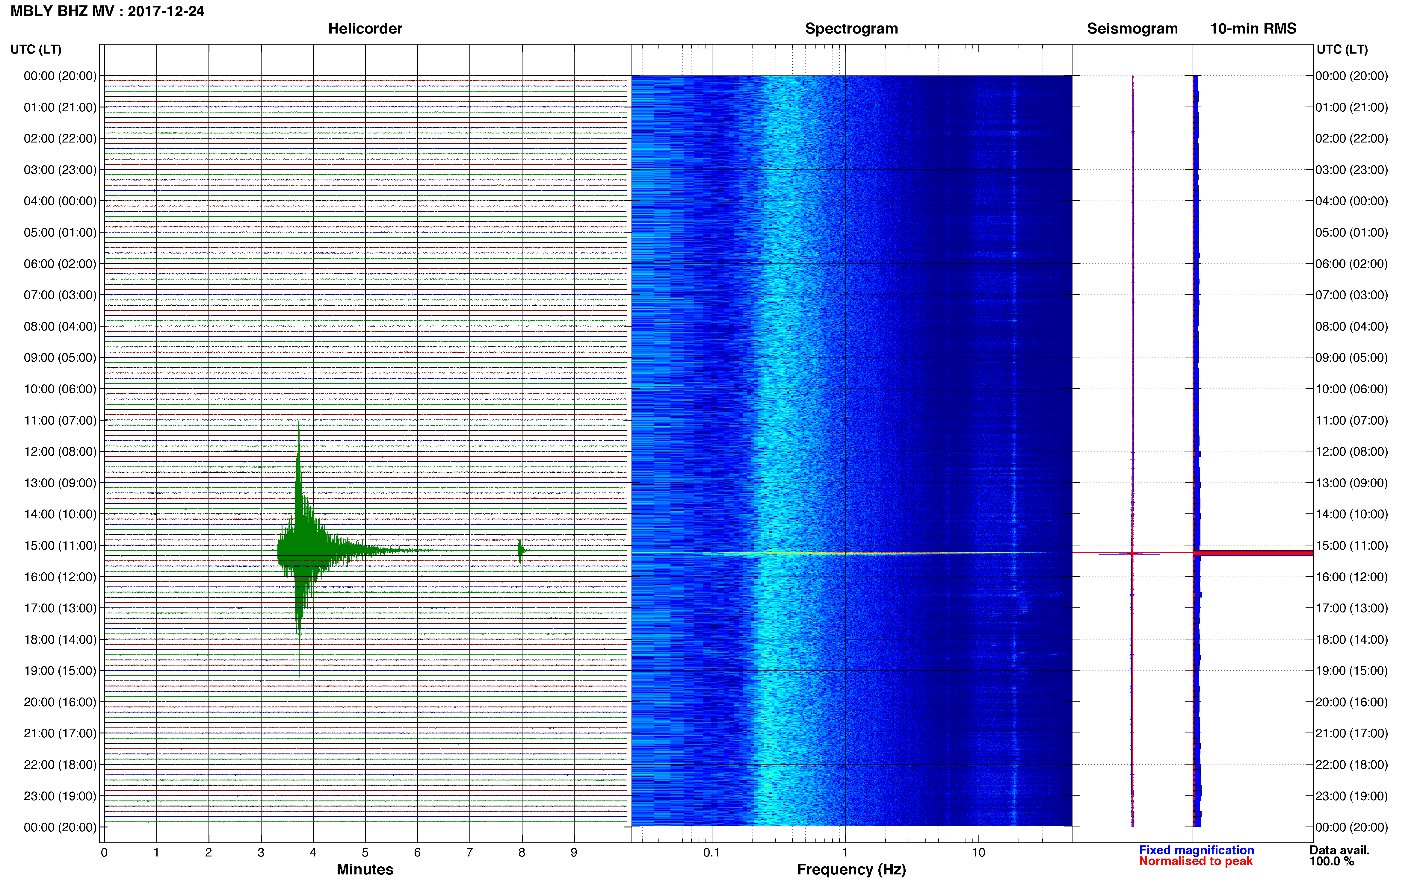Screen dimensions: 1420x887
Task: Click the right '15:00 (11:00)' time label
Action: click(x=1351, y=545)
